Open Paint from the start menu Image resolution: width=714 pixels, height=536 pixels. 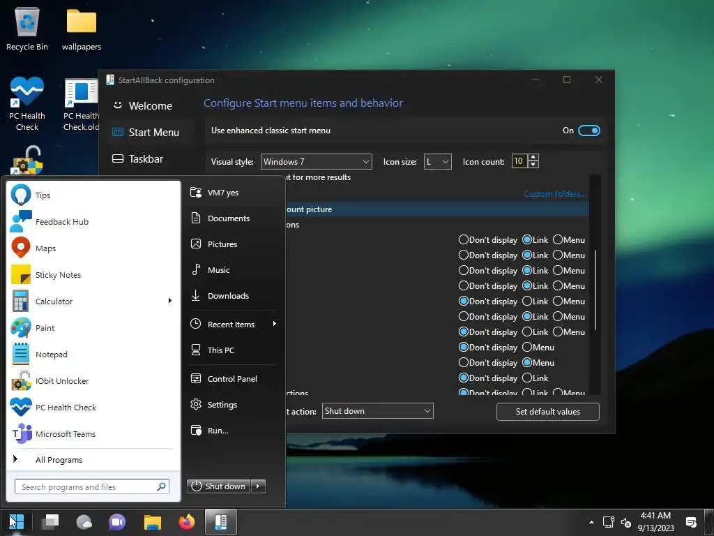pos(93,328)
